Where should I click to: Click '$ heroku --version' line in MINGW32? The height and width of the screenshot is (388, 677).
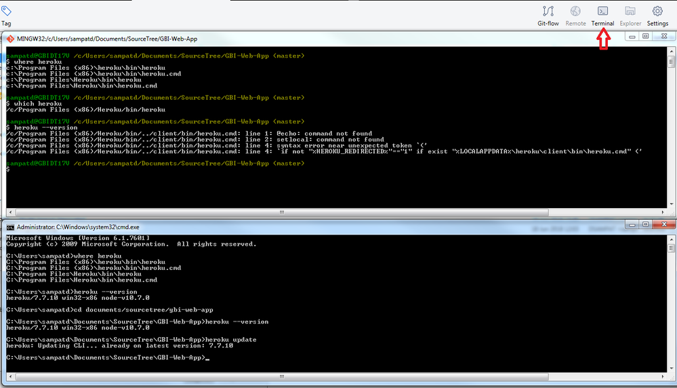[42, 128]
